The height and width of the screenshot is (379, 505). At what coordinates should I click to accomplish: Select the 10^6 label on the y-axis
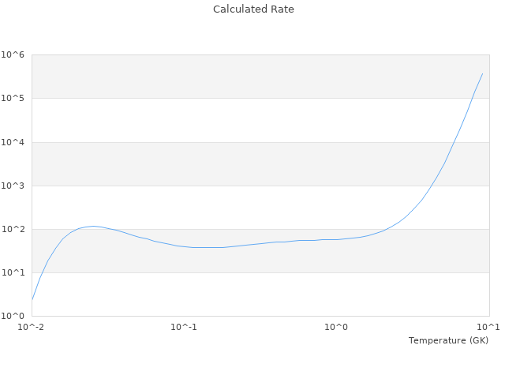[13, 55]
